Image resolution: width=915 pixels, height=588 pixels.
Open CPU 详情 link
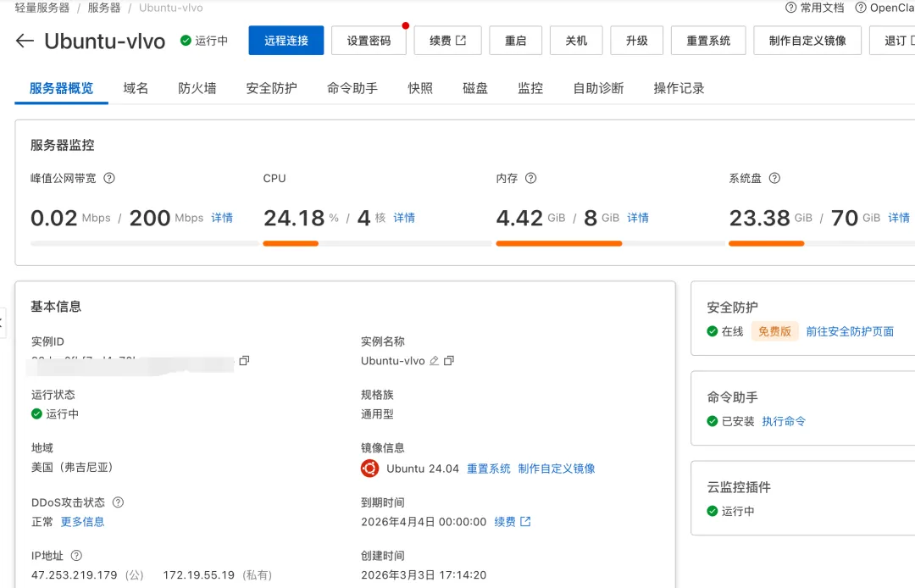coord(404,218)
